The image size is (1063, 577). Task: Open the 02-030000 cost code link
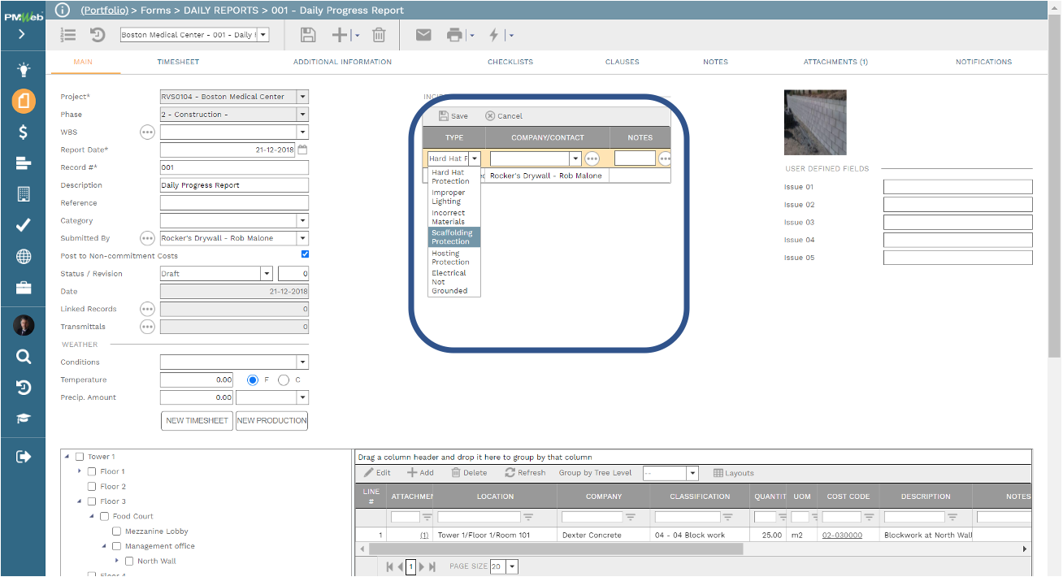(x=842, y=536)
